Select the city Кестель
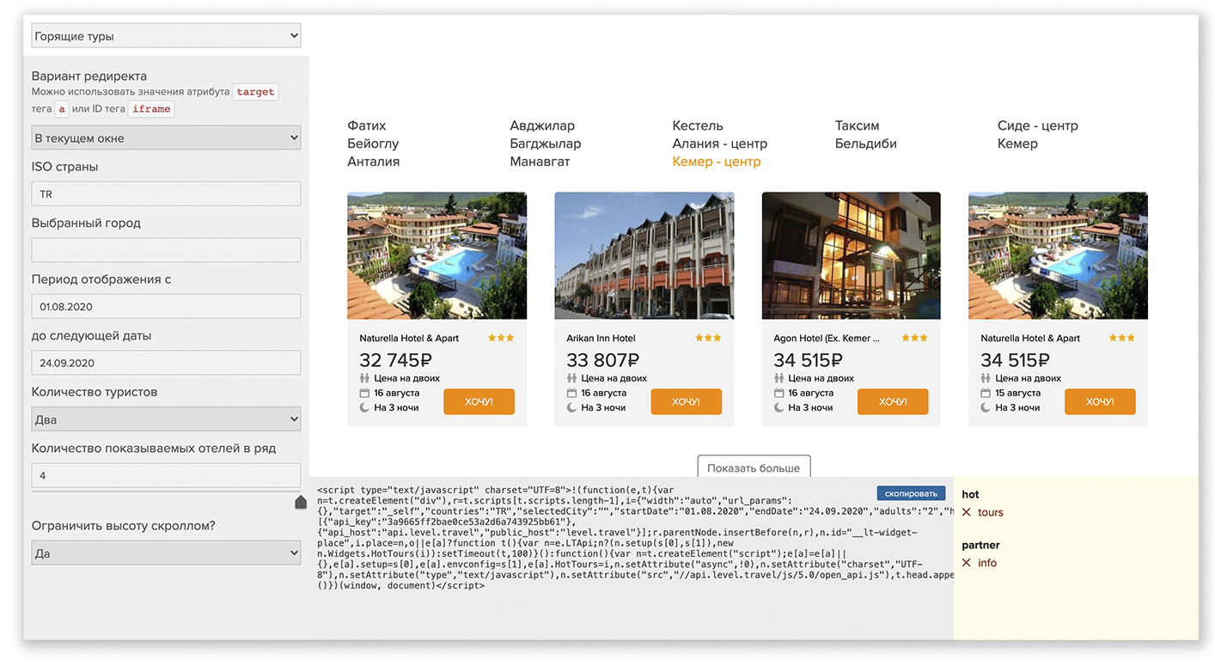Screen dimensions: 1215x666 click(x=698, y=125)
